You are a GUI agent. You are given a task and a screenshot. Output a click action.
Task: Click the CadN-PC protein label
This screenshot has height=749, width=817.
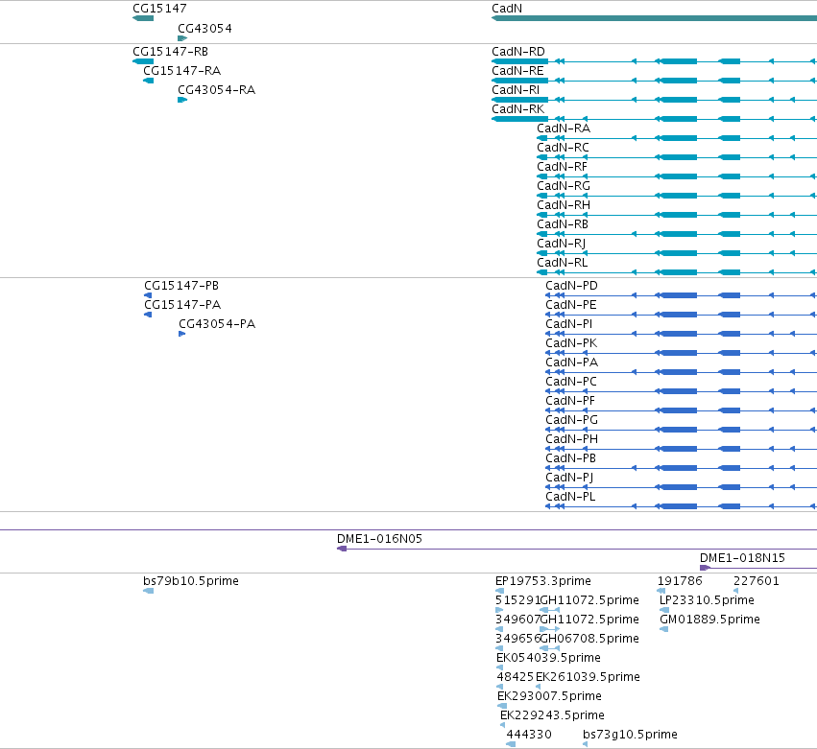[x=571, y=382]
